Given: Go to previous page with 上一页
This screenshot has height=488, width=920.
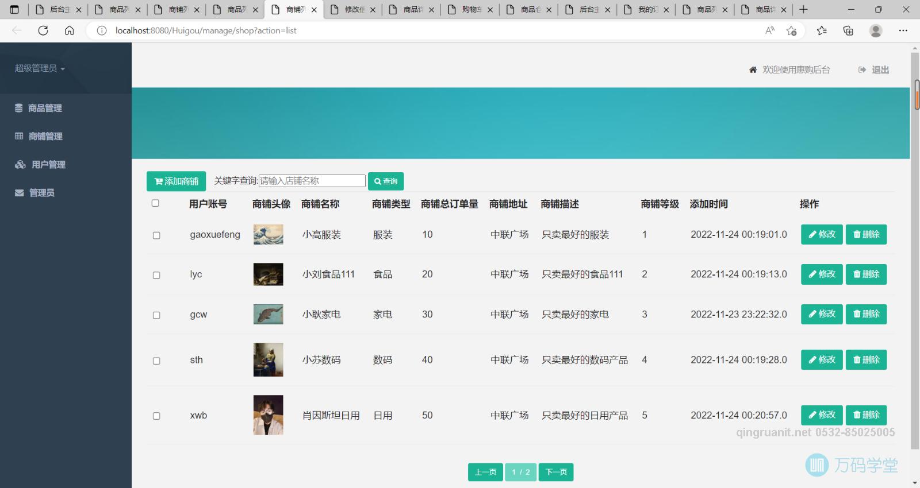Looking at the screenshot, I should (x=485, y=472).
